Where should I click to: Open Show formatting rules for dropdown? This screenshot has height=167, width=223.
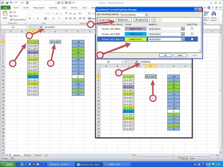pos(146,15)
